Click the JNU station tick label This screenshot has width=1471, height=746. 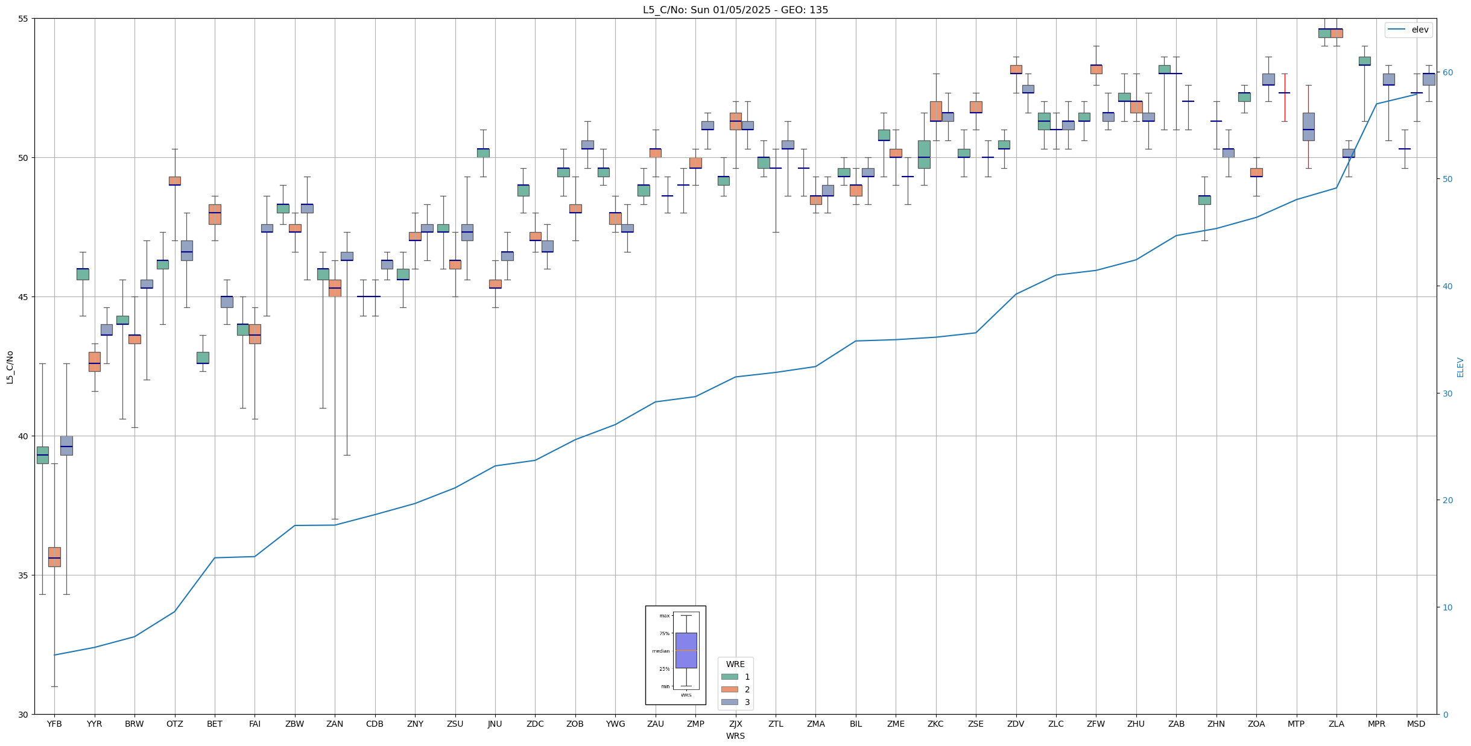[495, 724]
